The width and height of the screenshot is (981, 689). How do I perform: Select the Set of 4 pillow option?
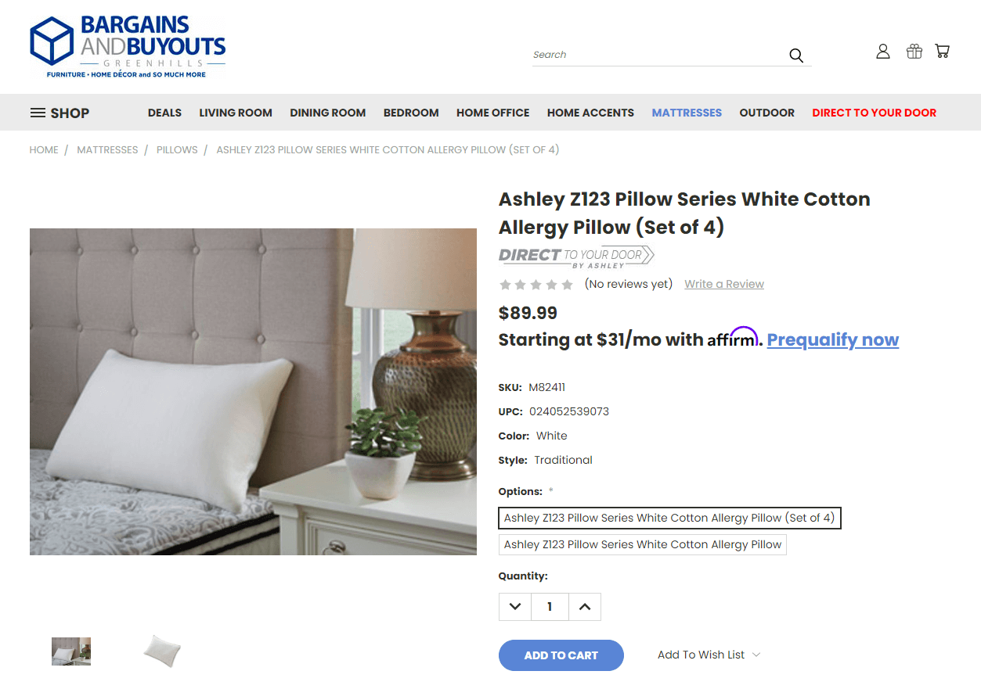669,518
